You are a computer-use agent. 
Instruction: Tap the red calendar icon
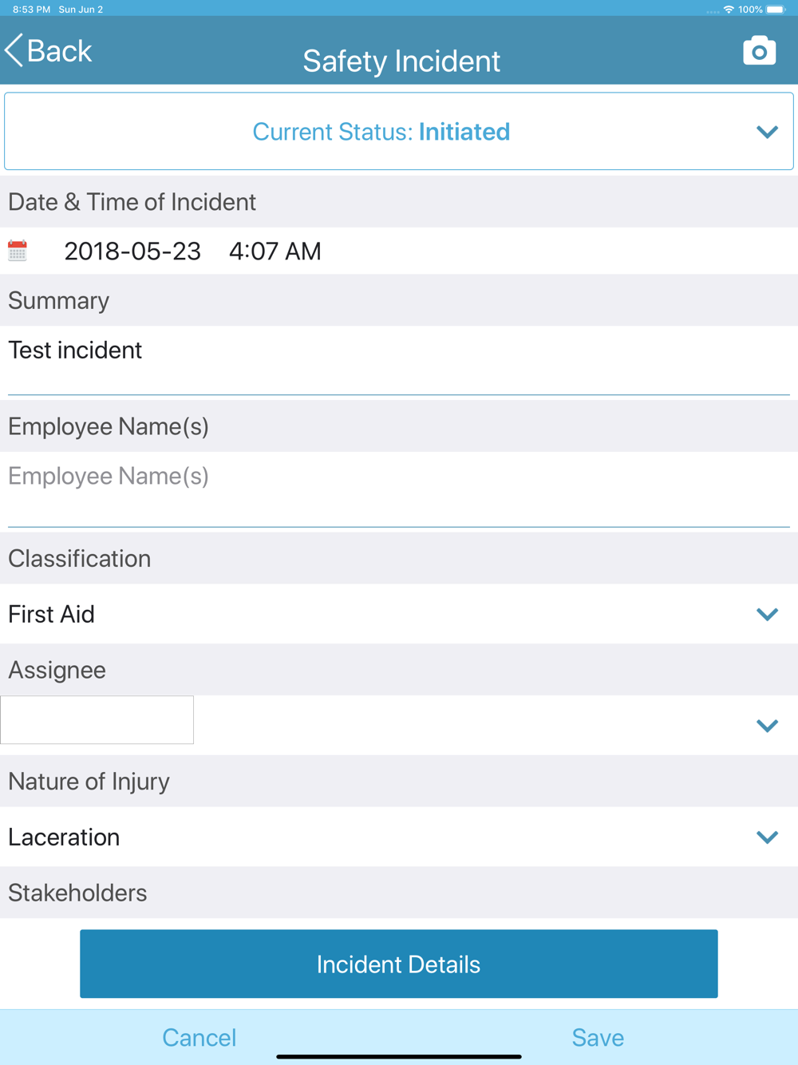18,251
